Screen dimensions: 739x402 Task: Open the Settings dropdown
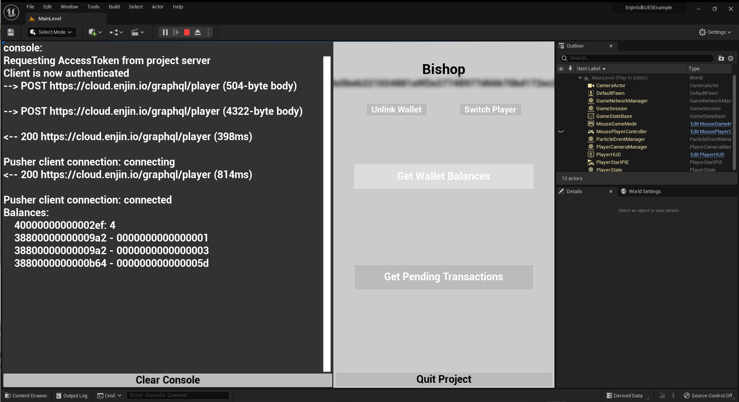(x=715, y=32)
